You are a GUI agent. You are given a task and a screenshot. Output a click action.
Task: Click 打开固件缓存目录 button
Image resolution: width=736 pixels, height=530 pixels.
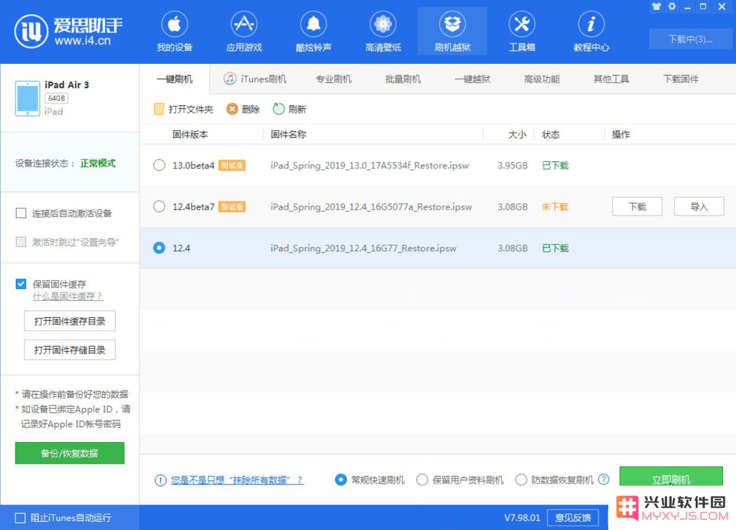click(x=70, y=321)
